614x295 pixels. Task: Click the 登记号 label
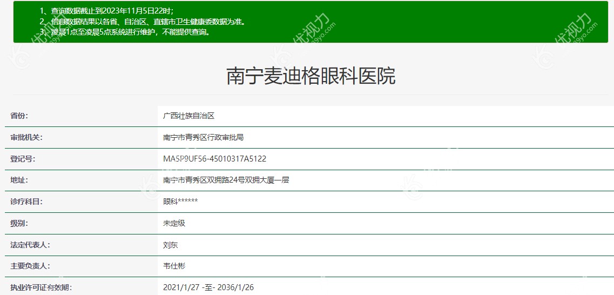(23, 159)
